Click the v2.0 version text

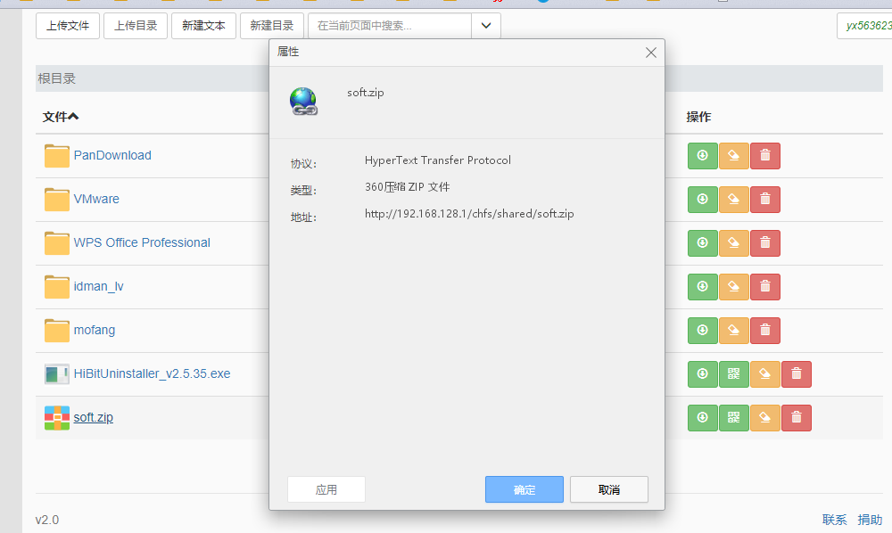coord(47,520)
